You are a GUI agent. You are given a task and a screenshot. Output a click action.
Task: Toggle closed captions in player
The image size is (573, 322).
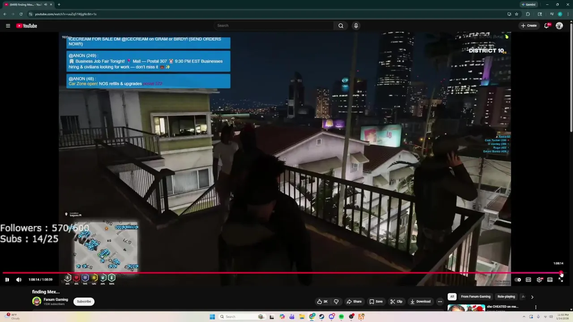(528, 280)
